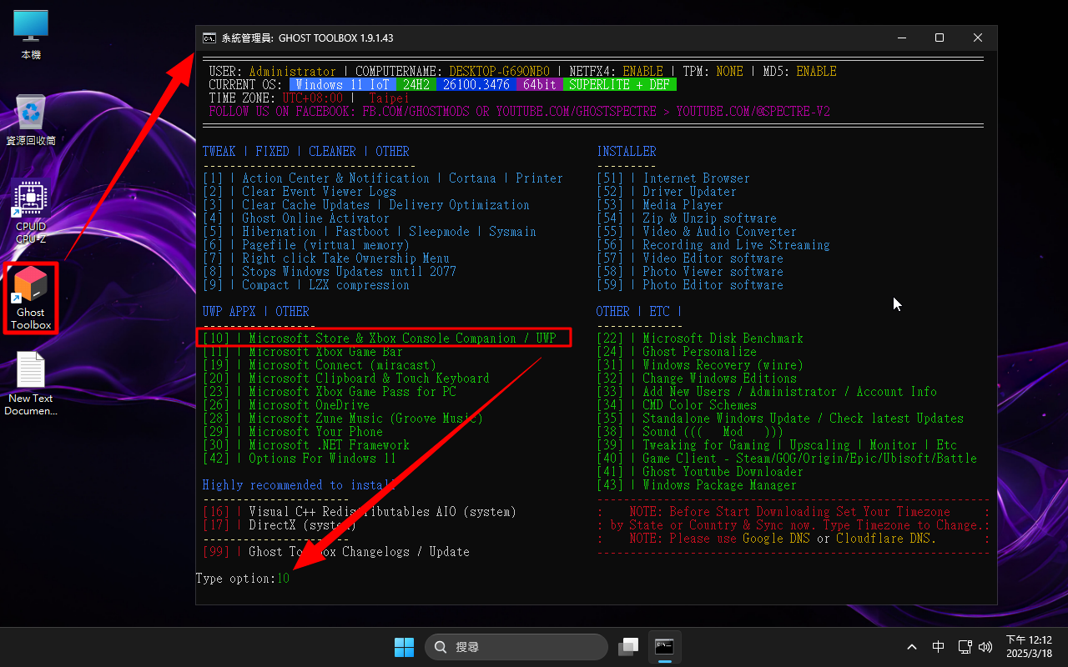Click option [7] Right click Take Ownership
This screenshot has height=667, width=1068.
click(x=326, y=258)
